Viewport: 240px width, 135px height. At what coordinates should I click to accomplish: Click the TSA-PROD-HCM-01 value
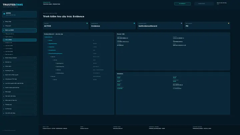tap(178, 42)
